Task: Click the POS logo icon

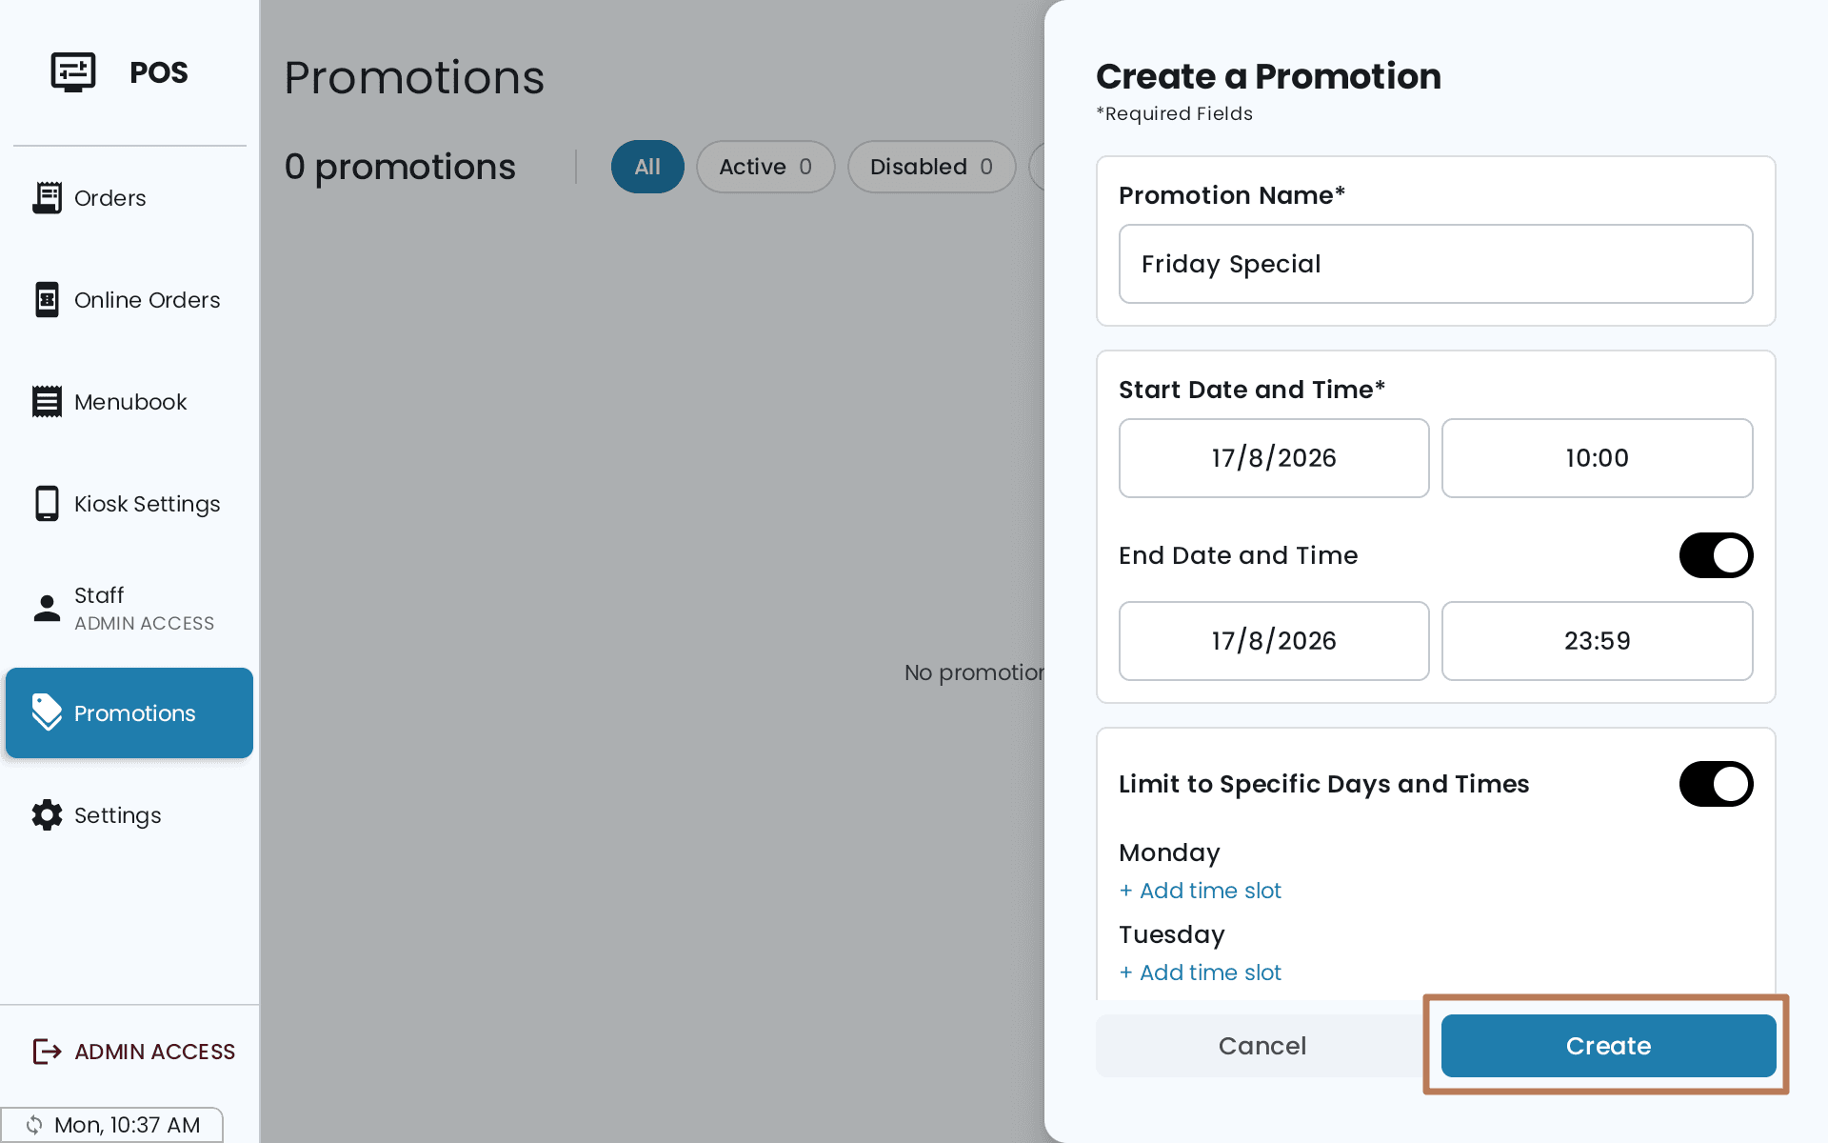Action: tap(73, 71)
